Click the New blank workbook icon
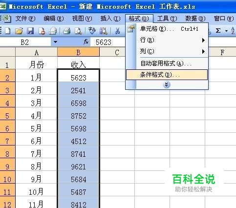The height and width of the screenshot is (208, 236). [x=7, y=31]
